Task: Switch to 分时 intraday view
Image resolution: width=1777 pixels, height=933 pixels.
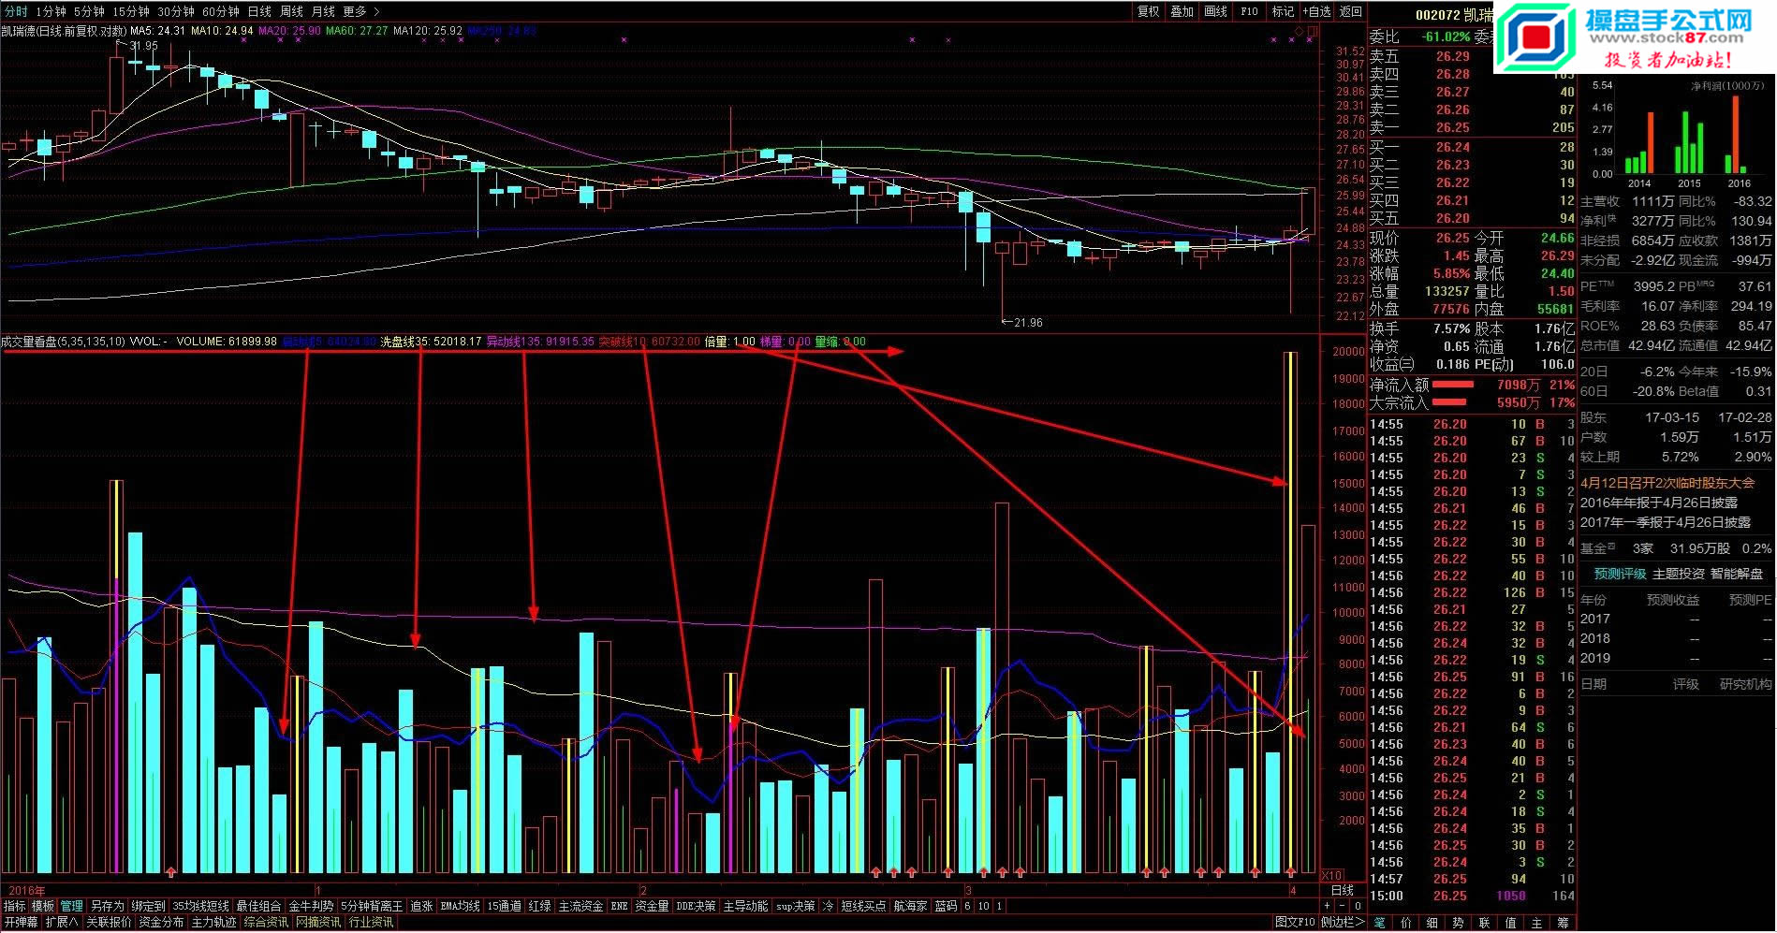Action: (16, 11)
